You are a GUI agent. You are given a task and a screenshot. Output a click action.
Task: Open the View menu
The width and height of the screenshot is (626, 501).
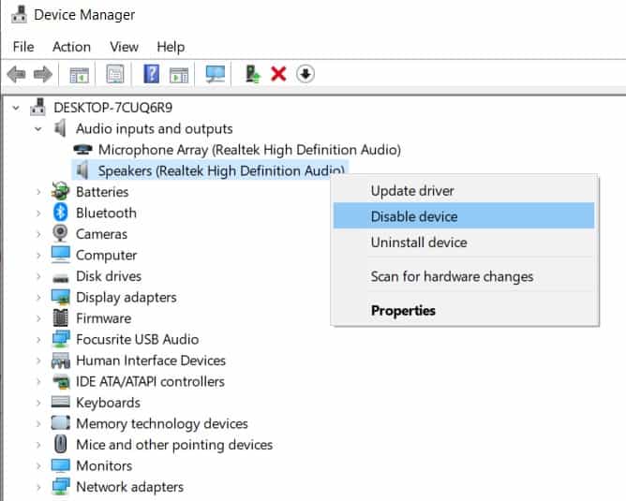124,47
